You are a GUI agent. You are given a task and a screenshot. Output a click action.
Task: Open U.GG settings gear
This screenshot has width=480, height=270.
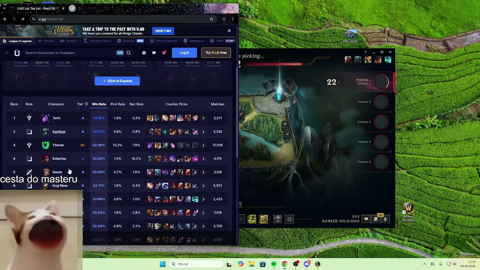click(x=144, y=53)
